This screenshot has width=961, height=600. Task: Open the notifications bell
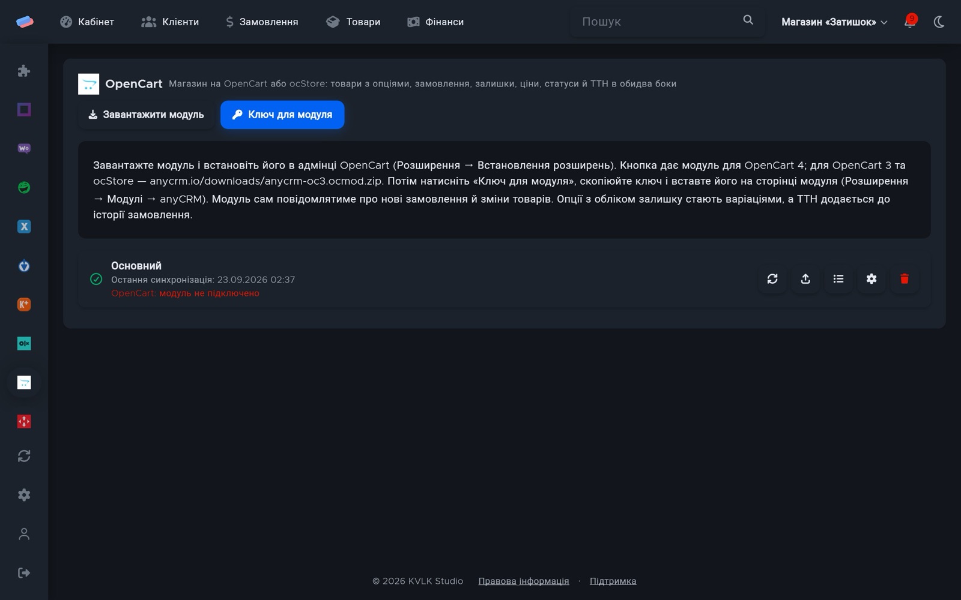click(910, 22)
